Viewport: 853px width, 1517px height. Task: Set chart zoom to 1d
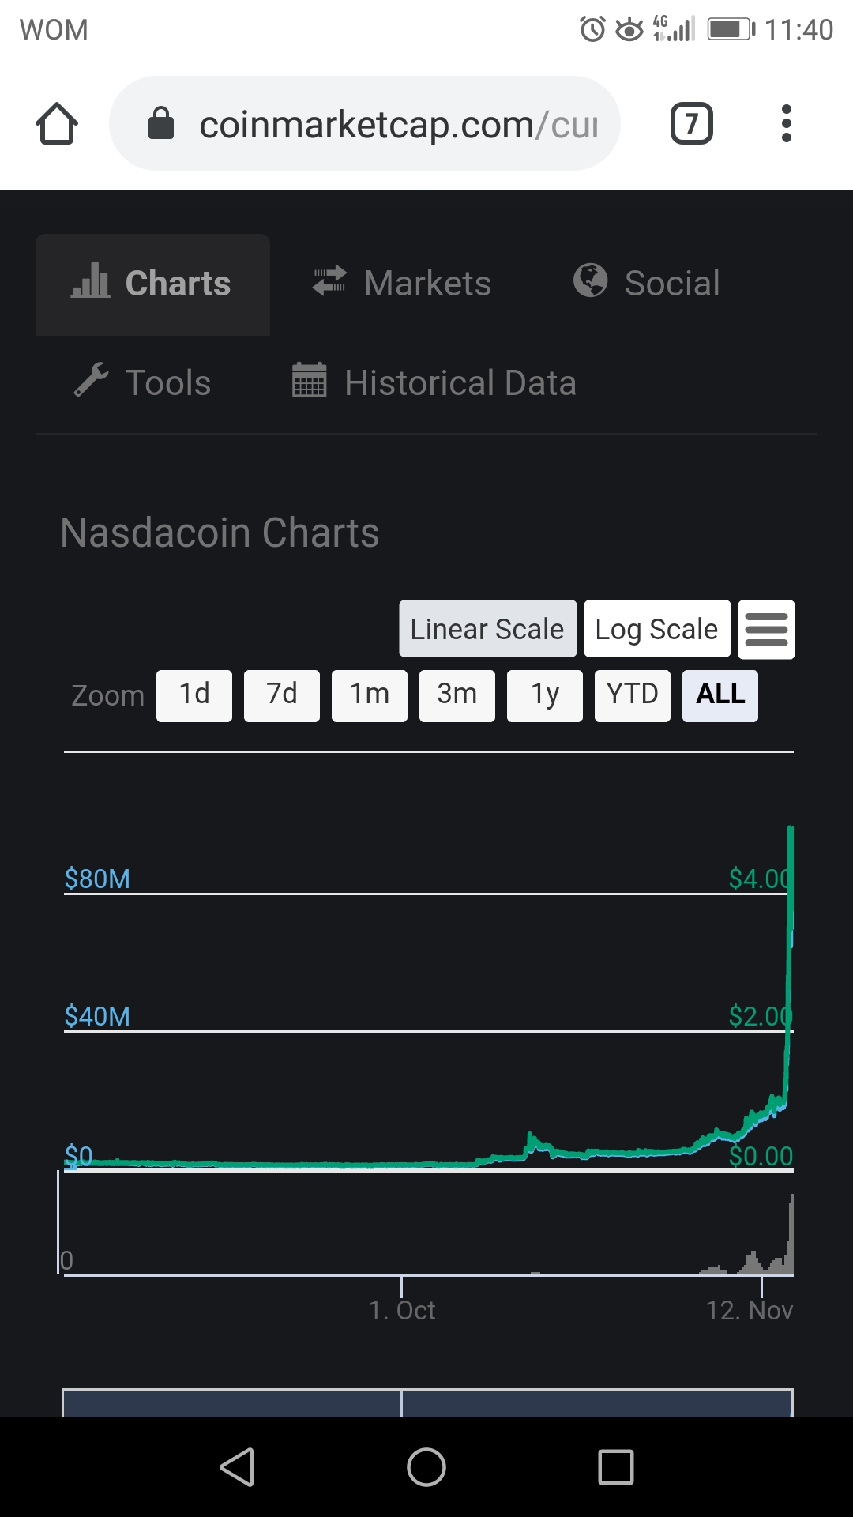[194, 695]
